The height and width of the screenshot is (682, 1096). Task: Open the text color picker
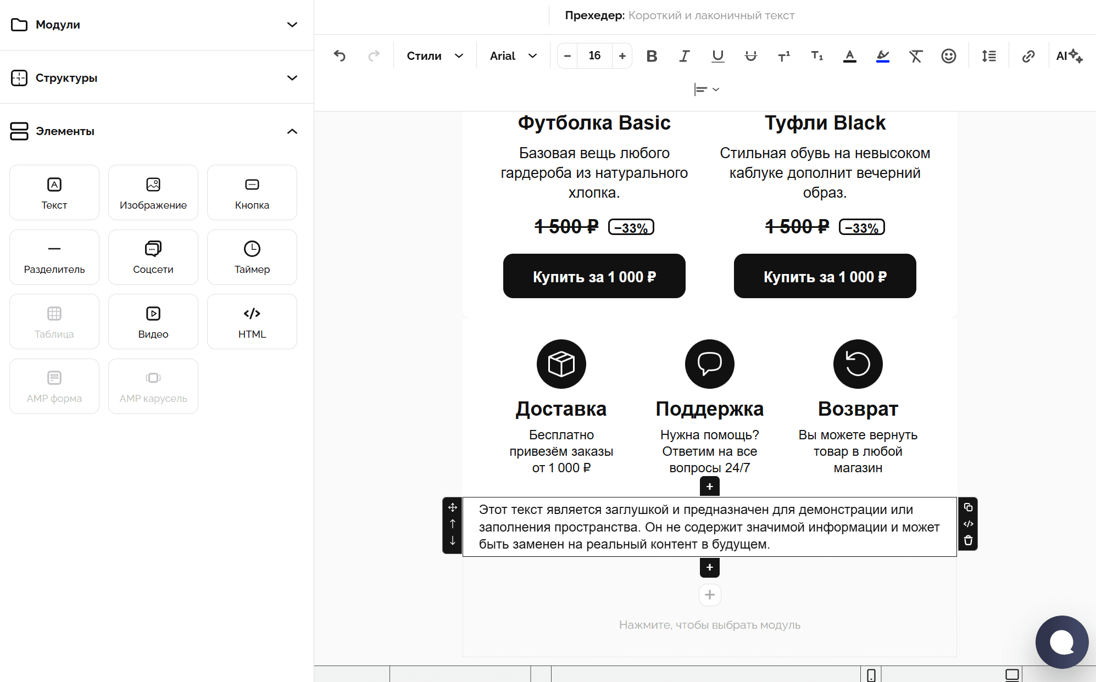[x=850, y=56]
